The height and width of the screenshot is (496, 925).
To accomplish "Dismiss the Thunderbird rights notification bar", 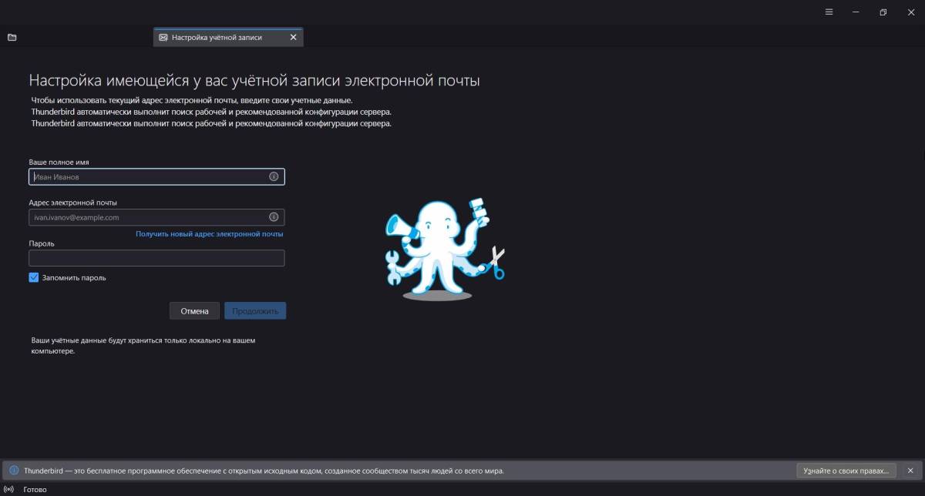I will coord(910,471).
